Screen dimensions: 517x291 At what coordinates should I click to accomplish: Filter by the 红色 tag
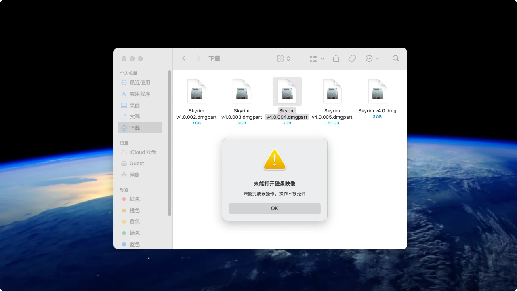(x=140, y=199)
